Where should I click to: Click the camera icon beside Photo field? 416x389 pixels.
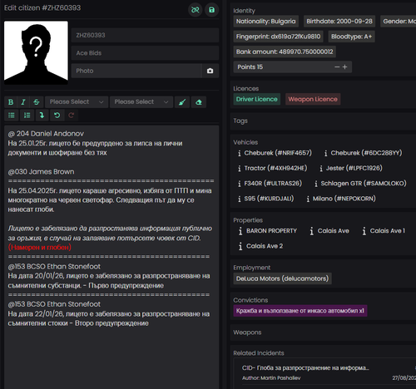(210, 71)
